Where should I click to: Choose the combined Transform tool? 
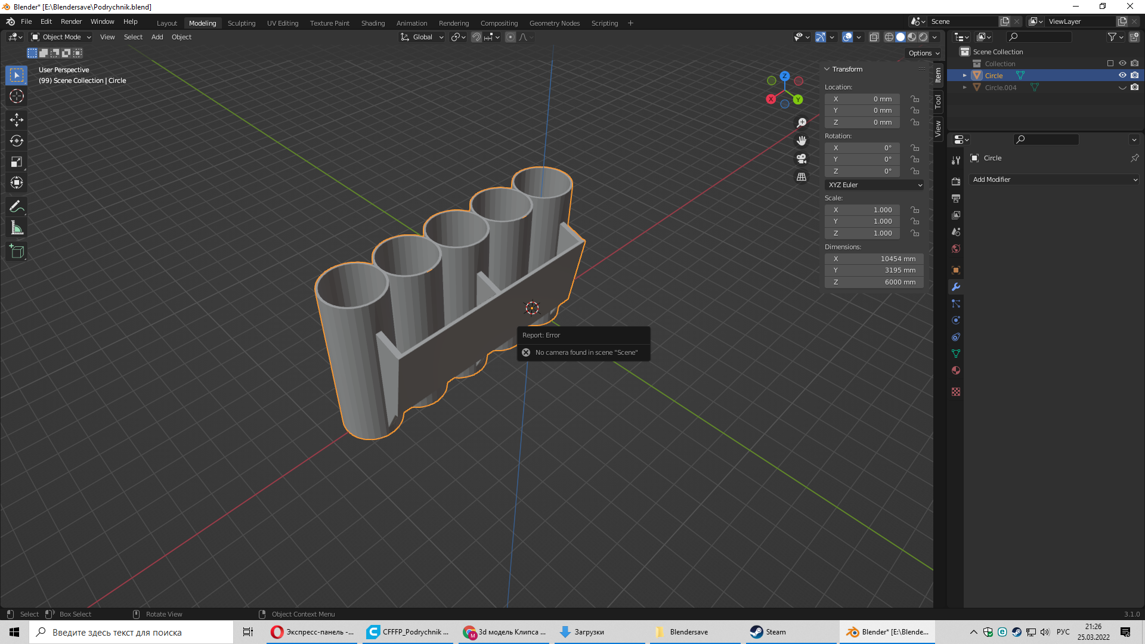pos(17,182)
